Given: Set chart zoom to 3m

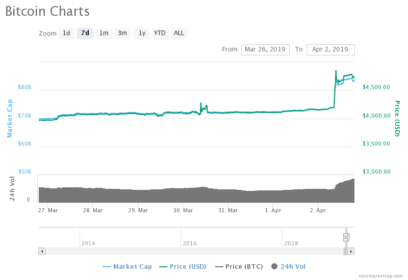Looking at the screenshot, I should tap(122, 34).
